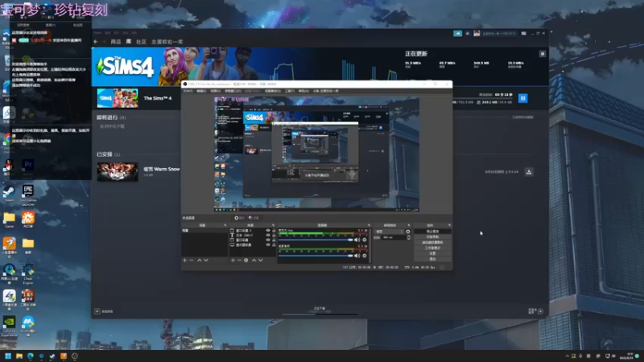The image size is (644, 362).
Task: Pop out the OBS Controls dock
Action: pyautogui.click(x=450, y=225)
